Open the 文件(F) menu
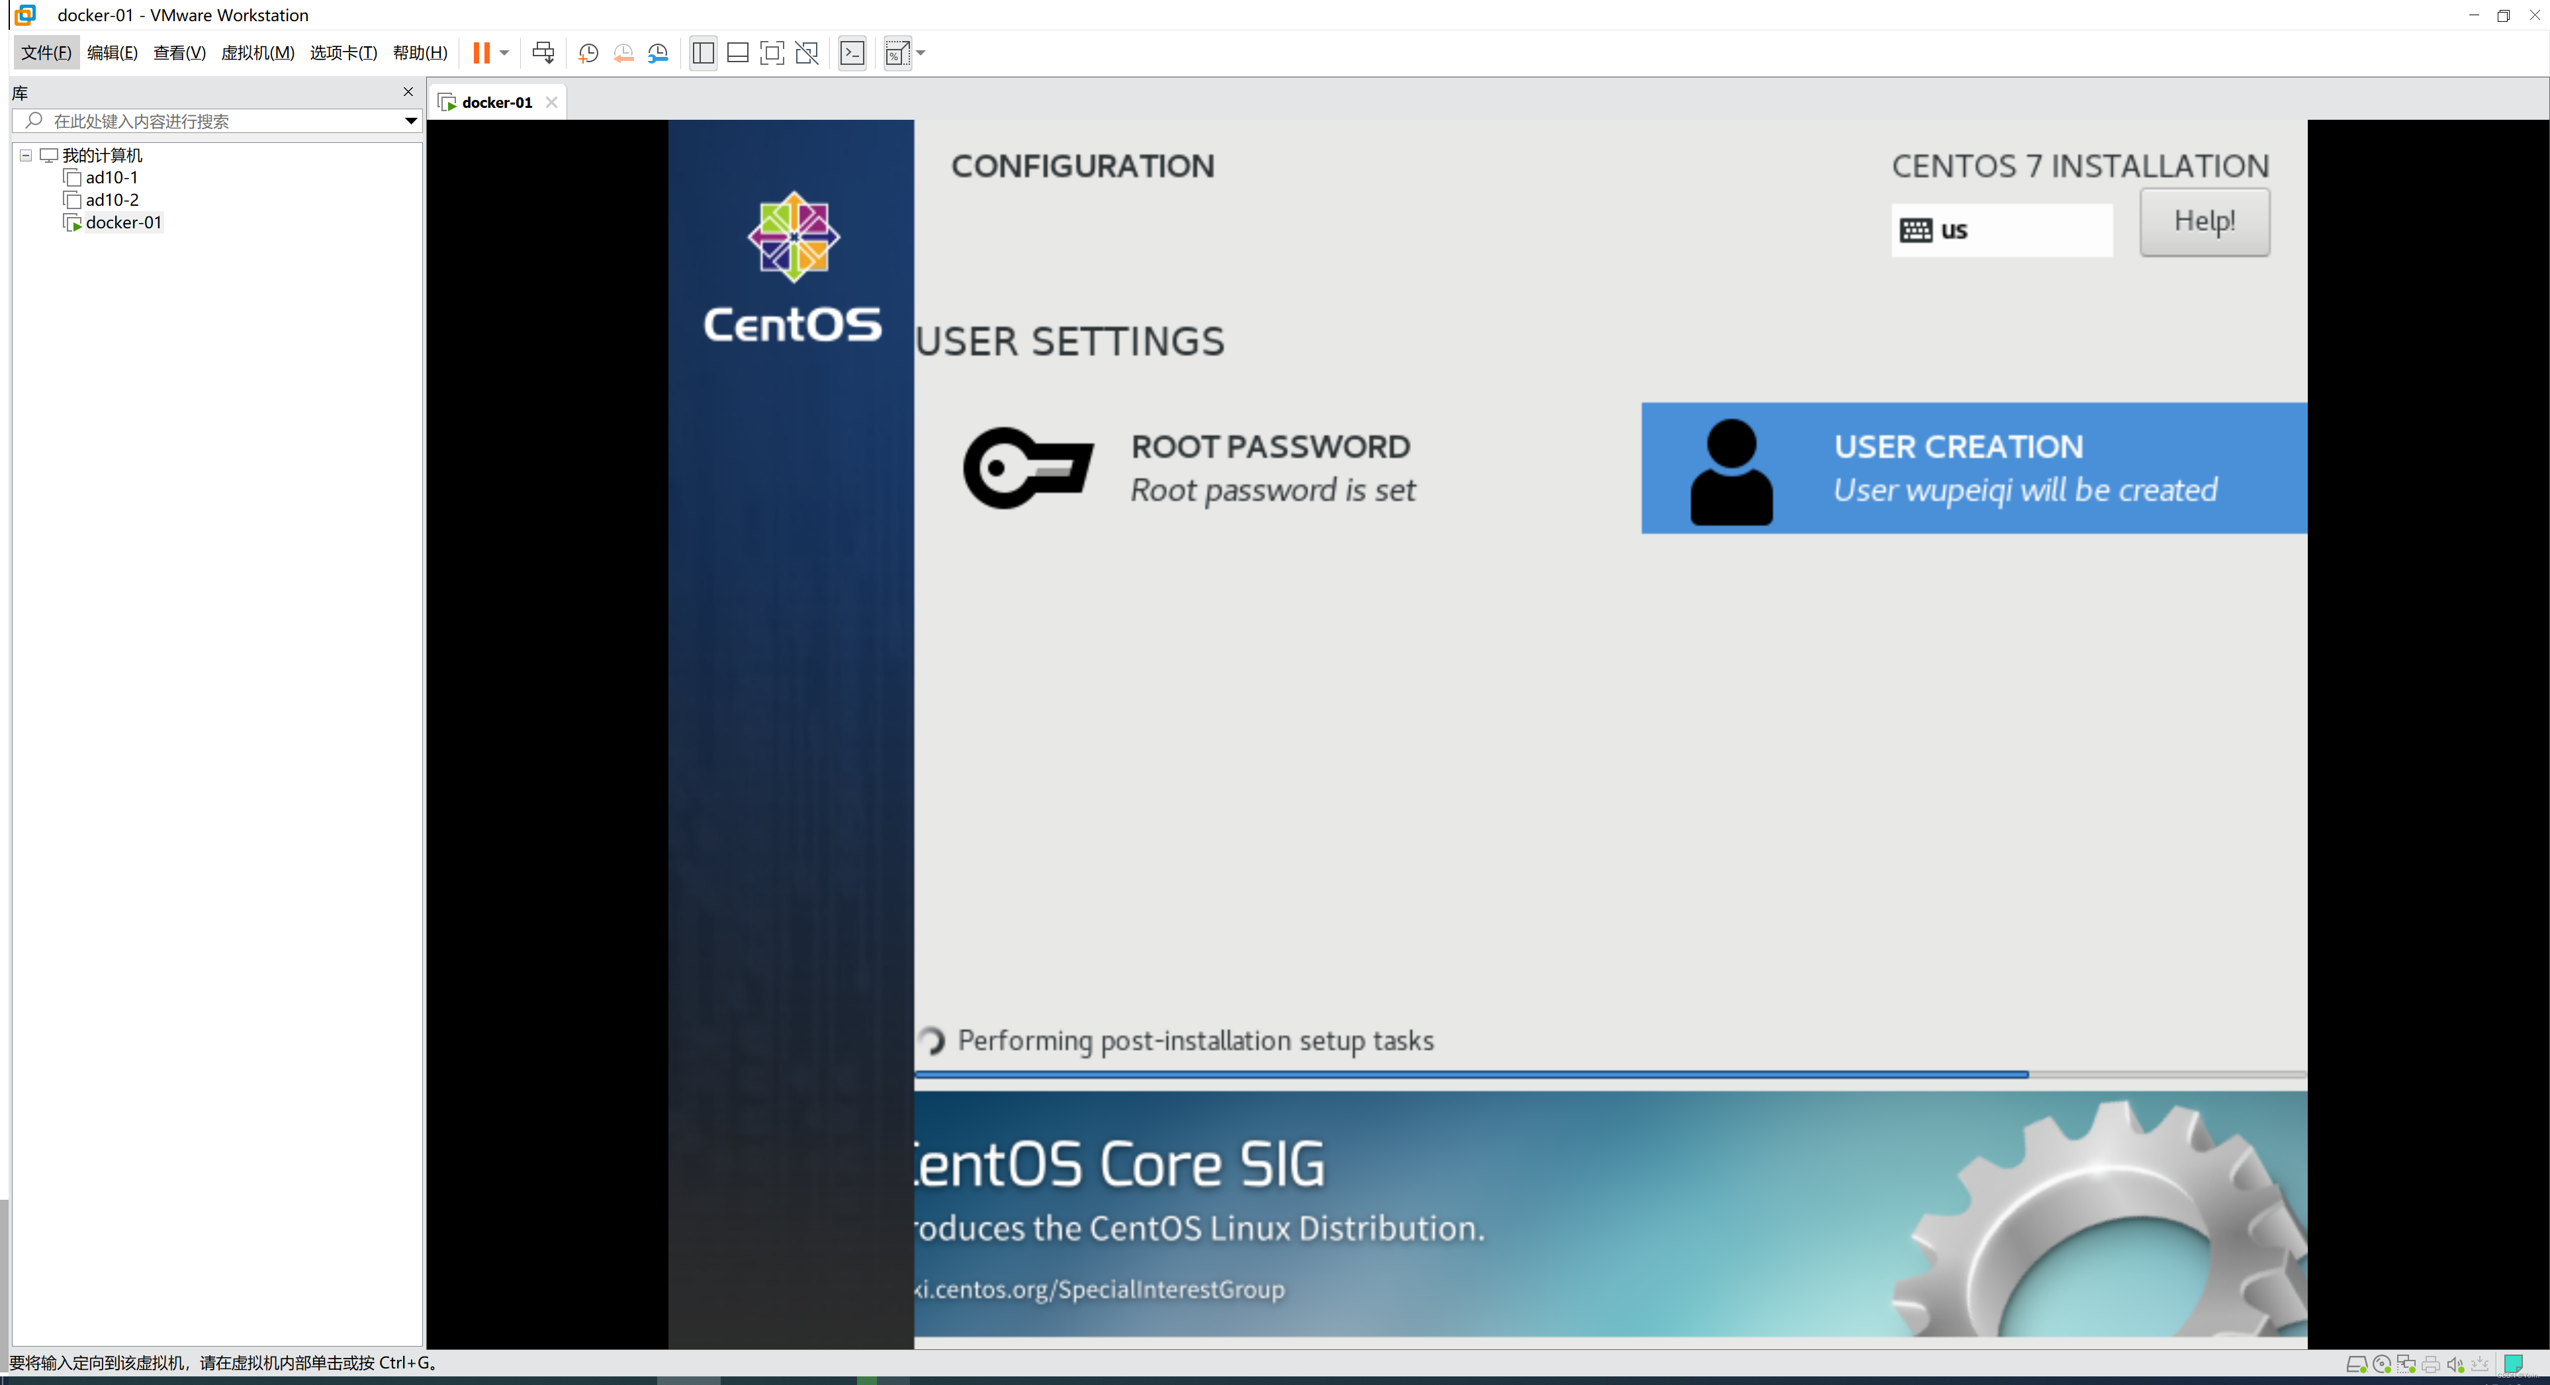 46,52
